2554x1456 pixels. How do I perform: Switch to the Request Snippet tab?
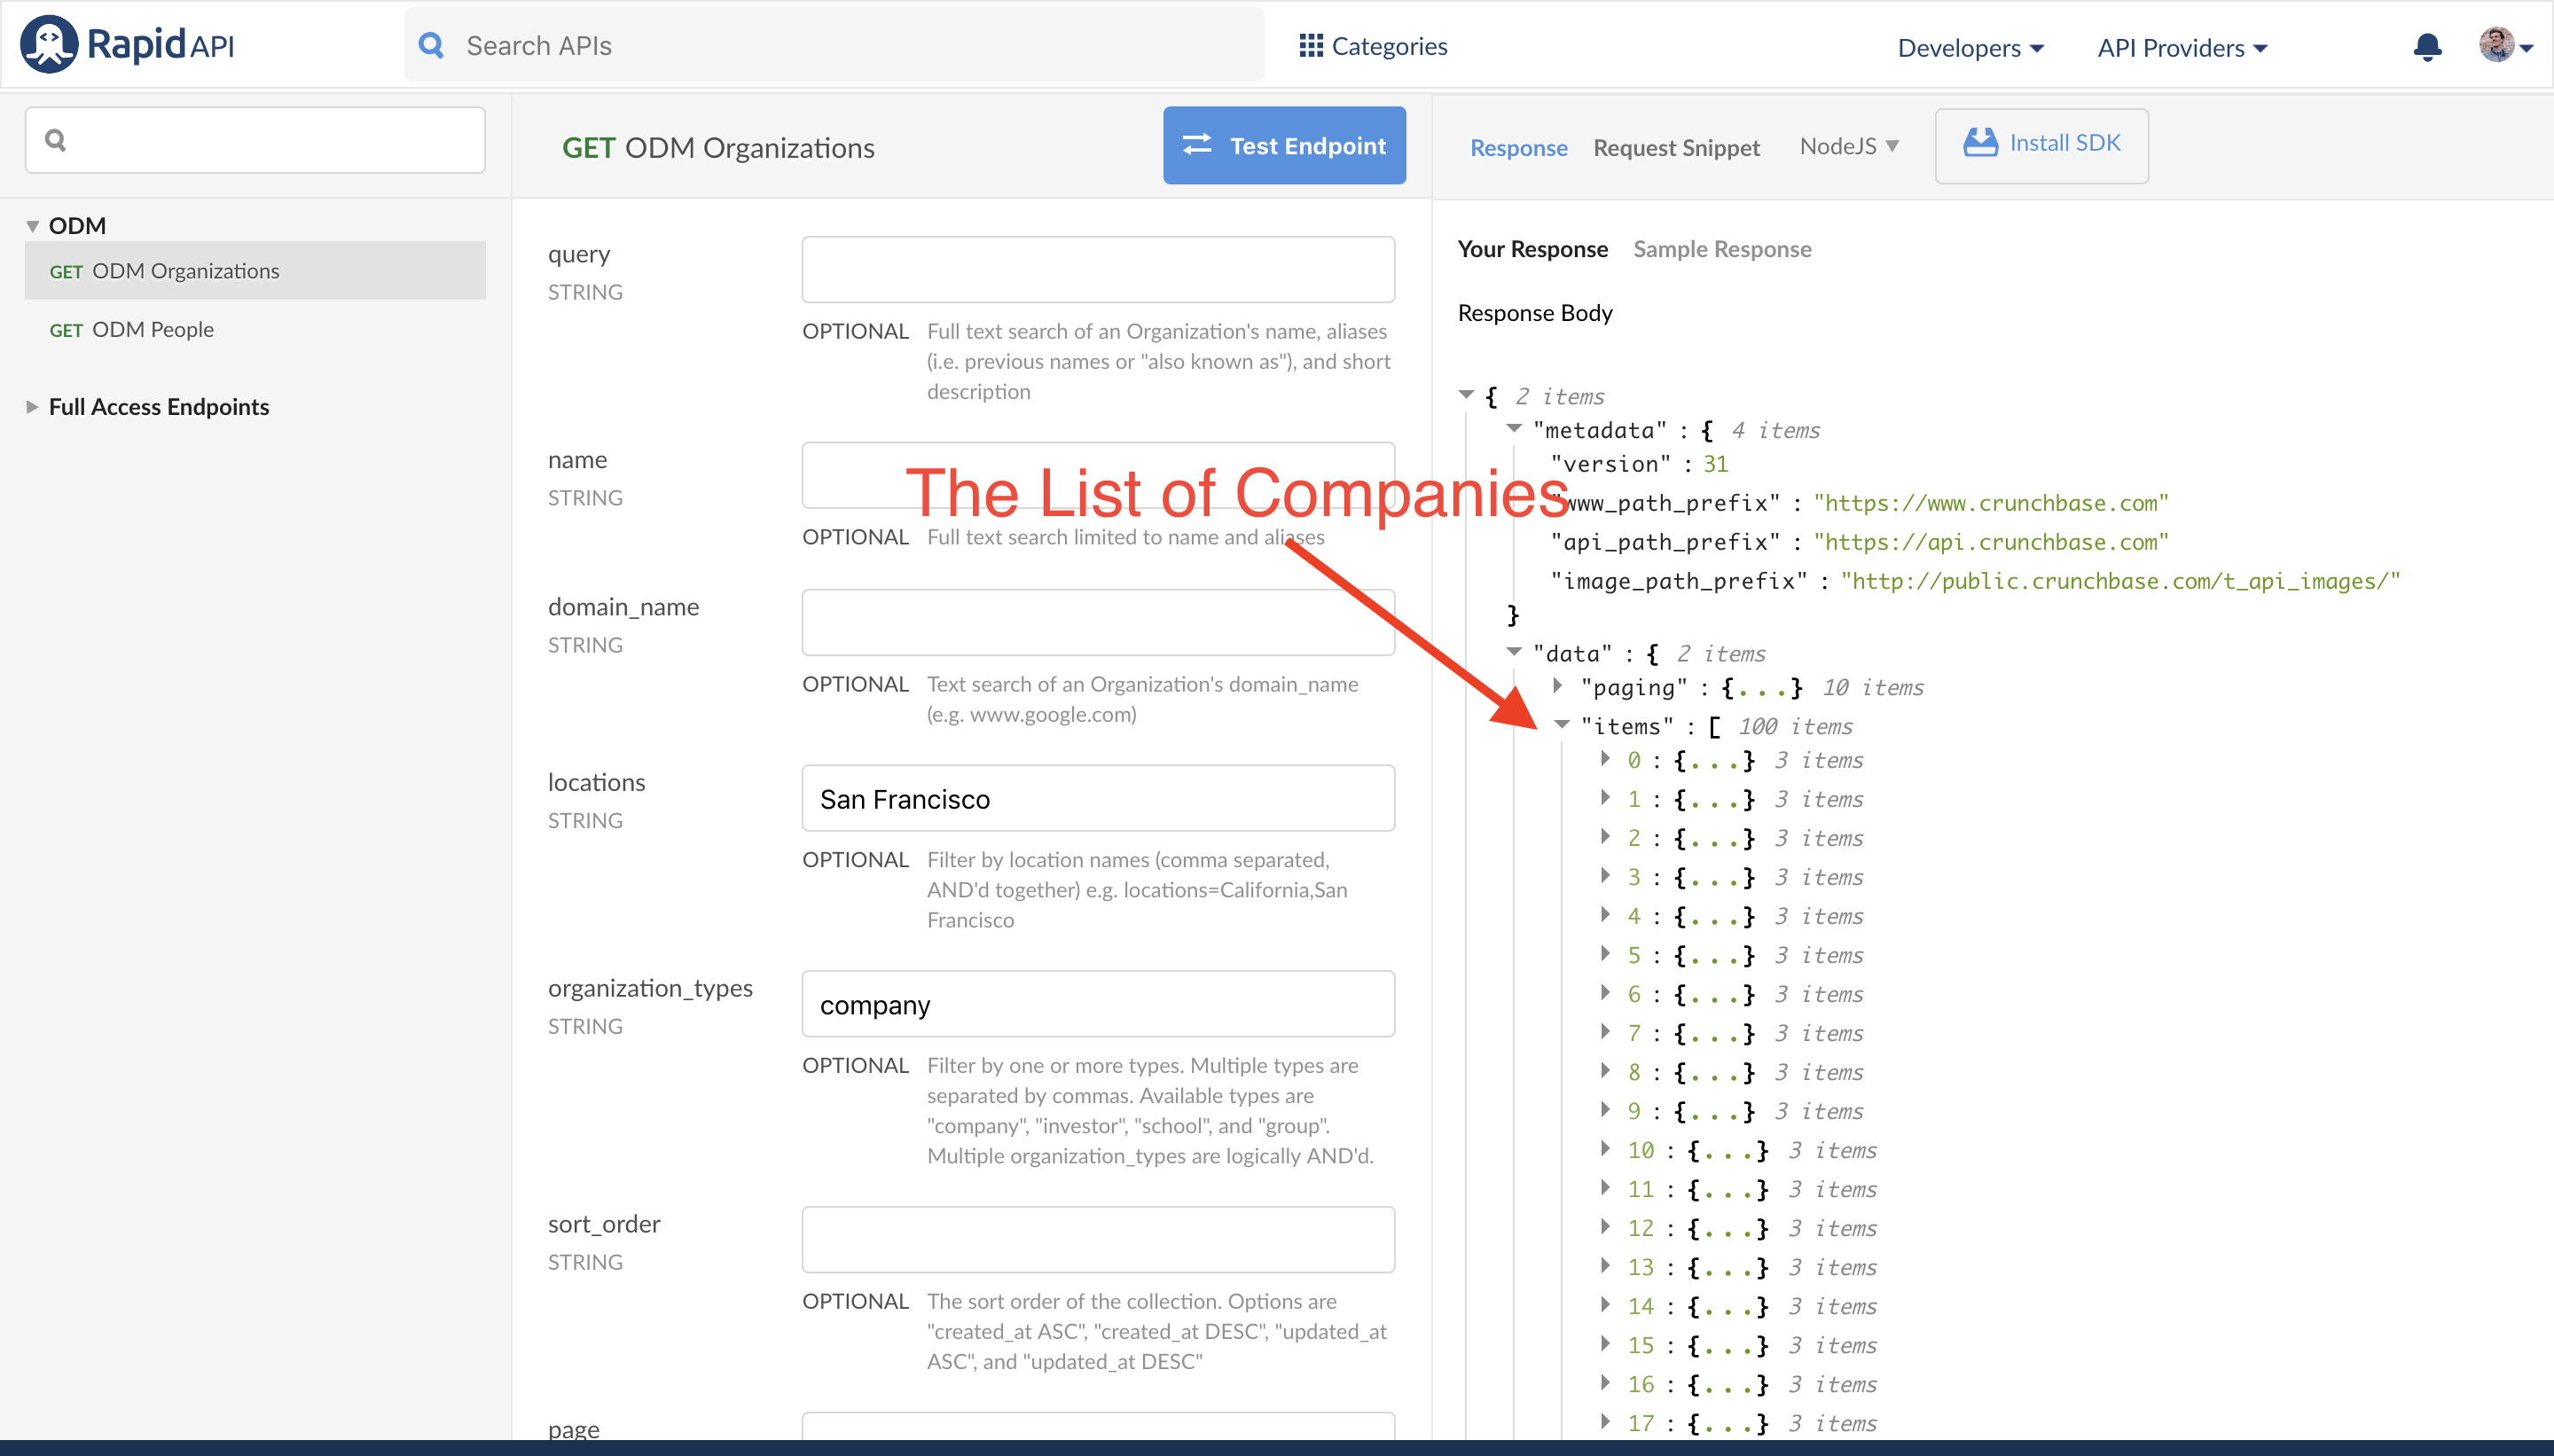pyautogui.click(x=1676, y=148)
